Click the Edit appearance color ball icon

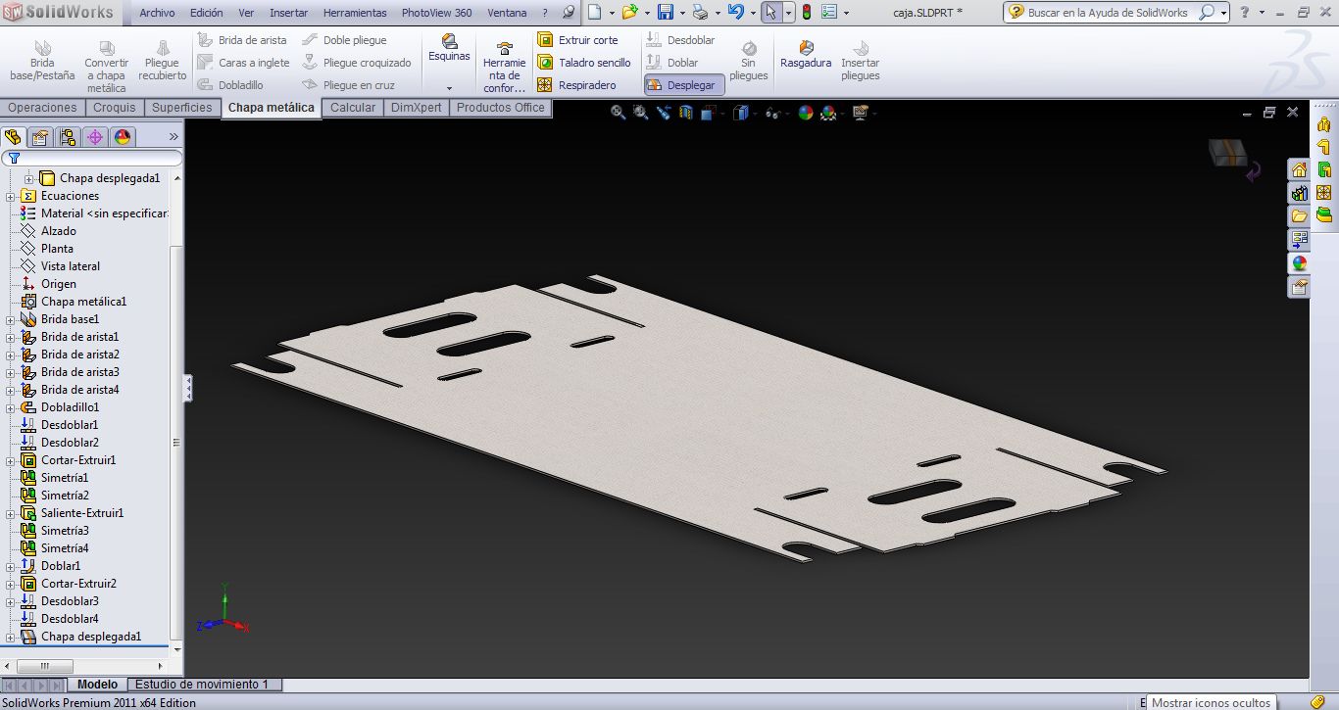(x=806, y=113)
